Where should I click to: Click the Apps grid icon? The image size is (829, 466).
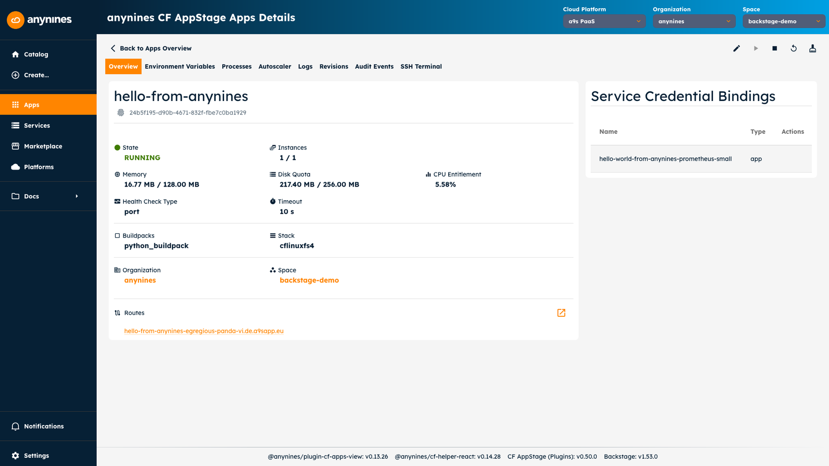click(15, 105)
